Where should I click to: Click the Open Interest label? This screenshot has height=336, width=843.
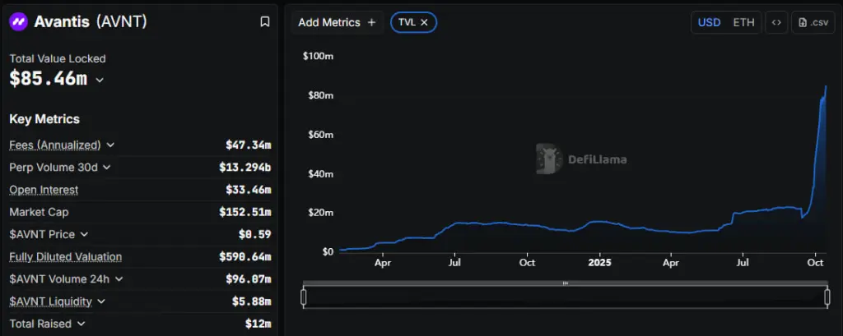coord(44,190)
